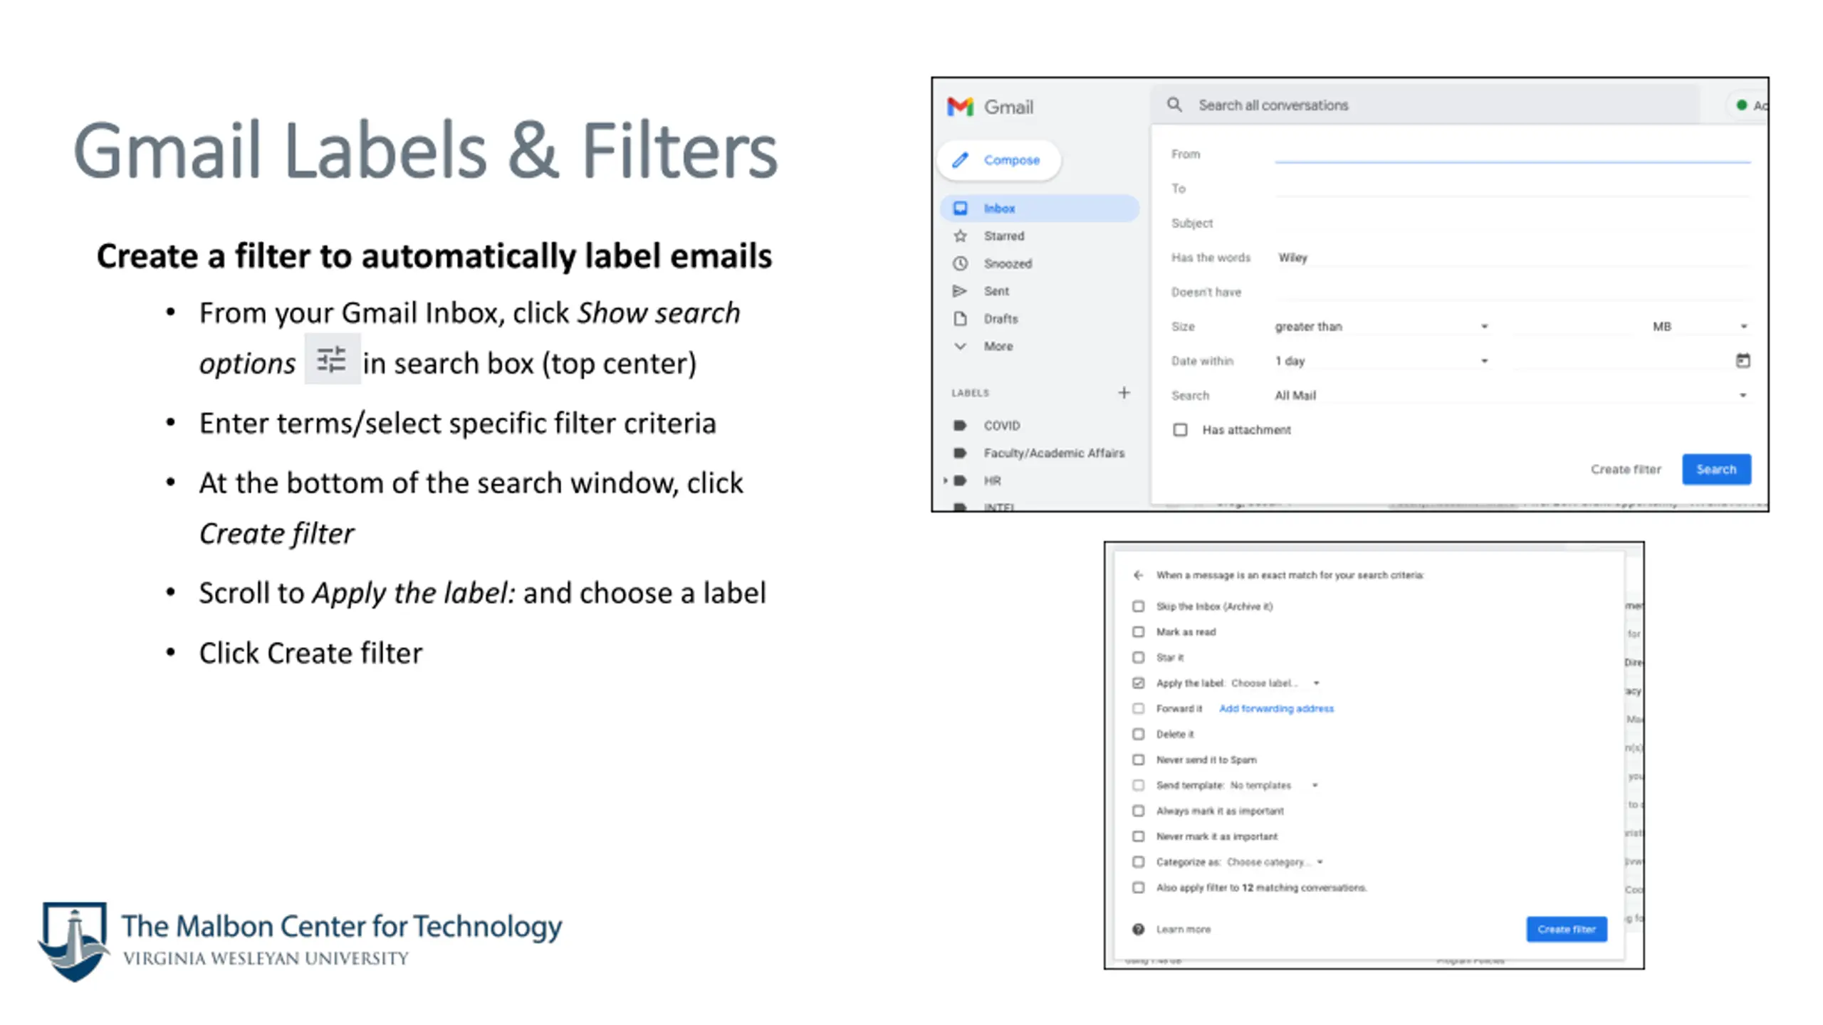Viewport: 1823px width, 1025px height.
Task: Click the blue Search button
Action: tap(1716, 469)
